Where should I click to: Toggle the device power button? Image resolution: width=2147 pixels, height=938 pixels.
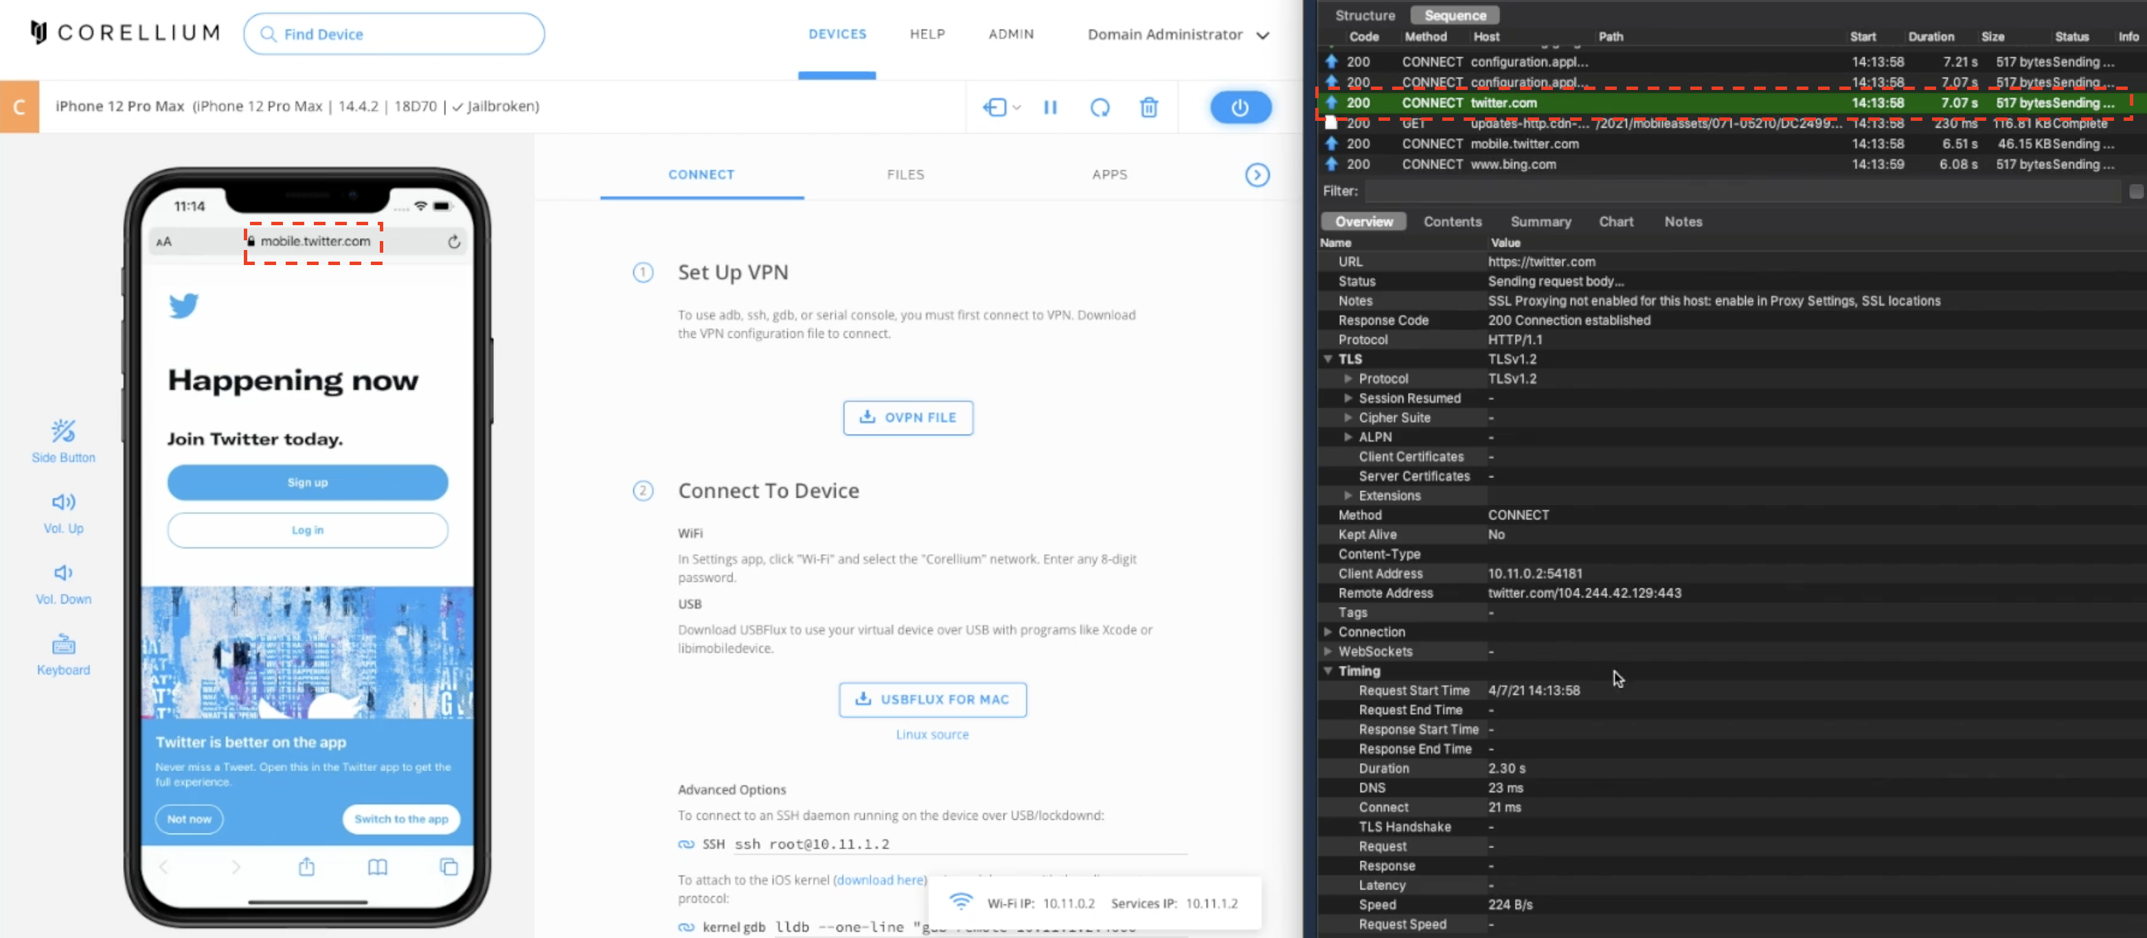1240,107
